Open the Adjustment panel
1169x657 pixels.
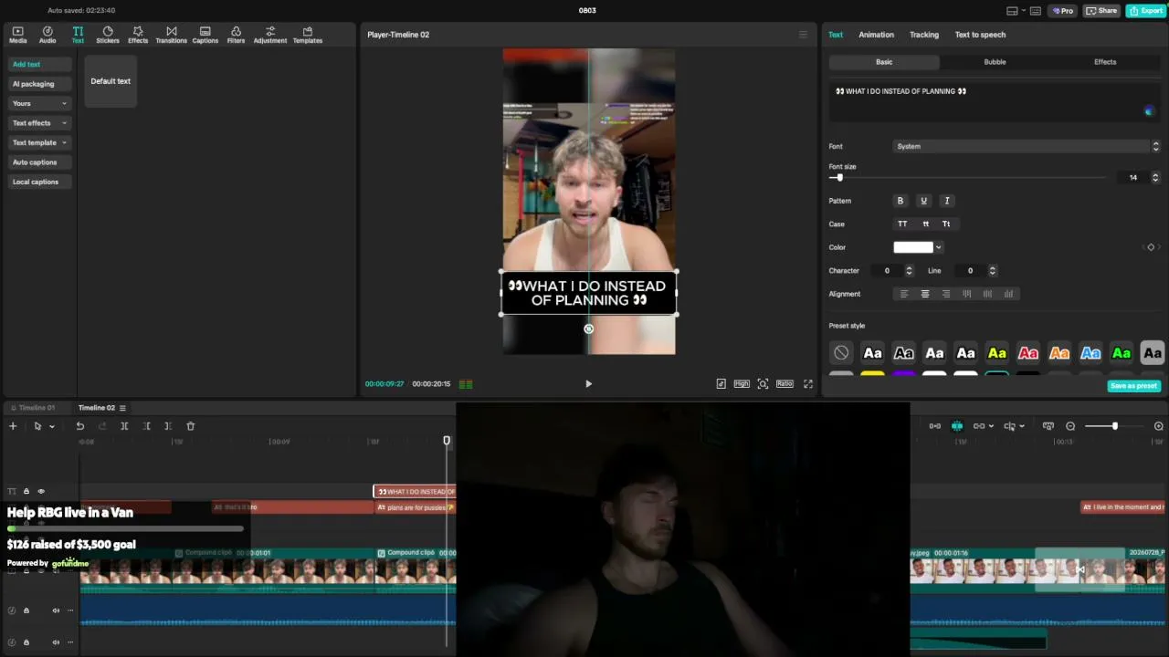(x=270, y=35)
